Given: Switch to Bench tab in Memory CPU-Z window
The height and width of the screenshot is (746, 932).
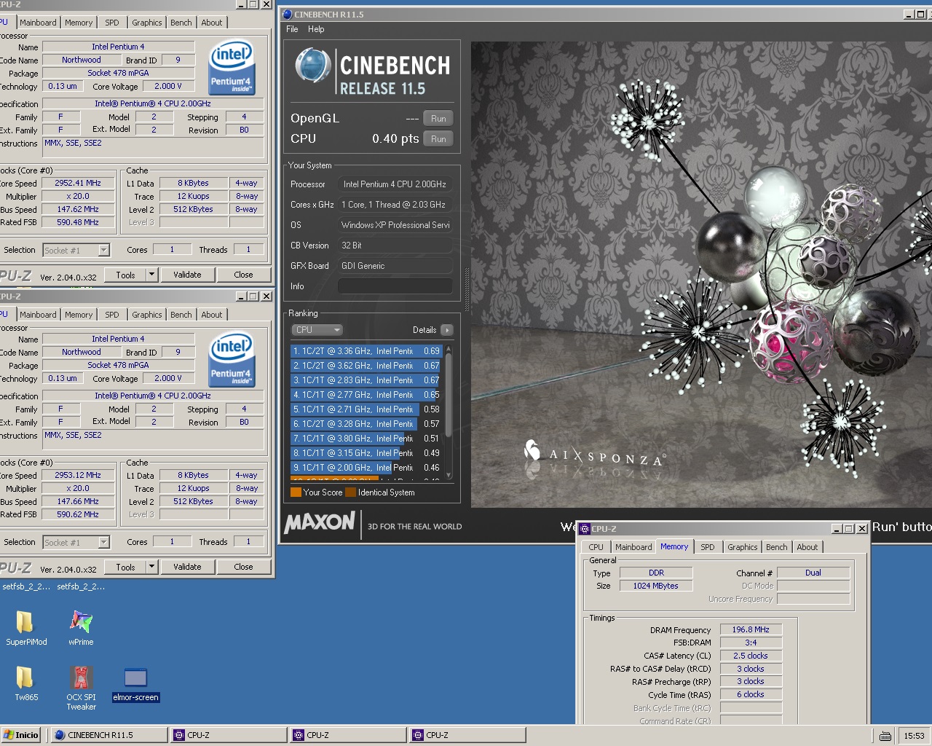Looking at the screenshot, I should 776,547.
